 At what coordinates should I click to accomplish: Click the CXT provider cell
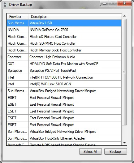[x=18, y=64]
